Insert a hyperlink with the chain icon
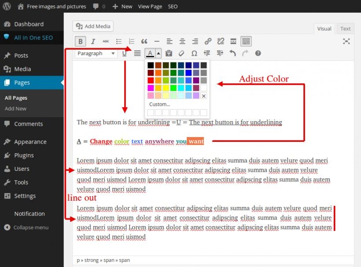Image resolution: width=361 pixels, height=267 pixels. tap(207, 41)
